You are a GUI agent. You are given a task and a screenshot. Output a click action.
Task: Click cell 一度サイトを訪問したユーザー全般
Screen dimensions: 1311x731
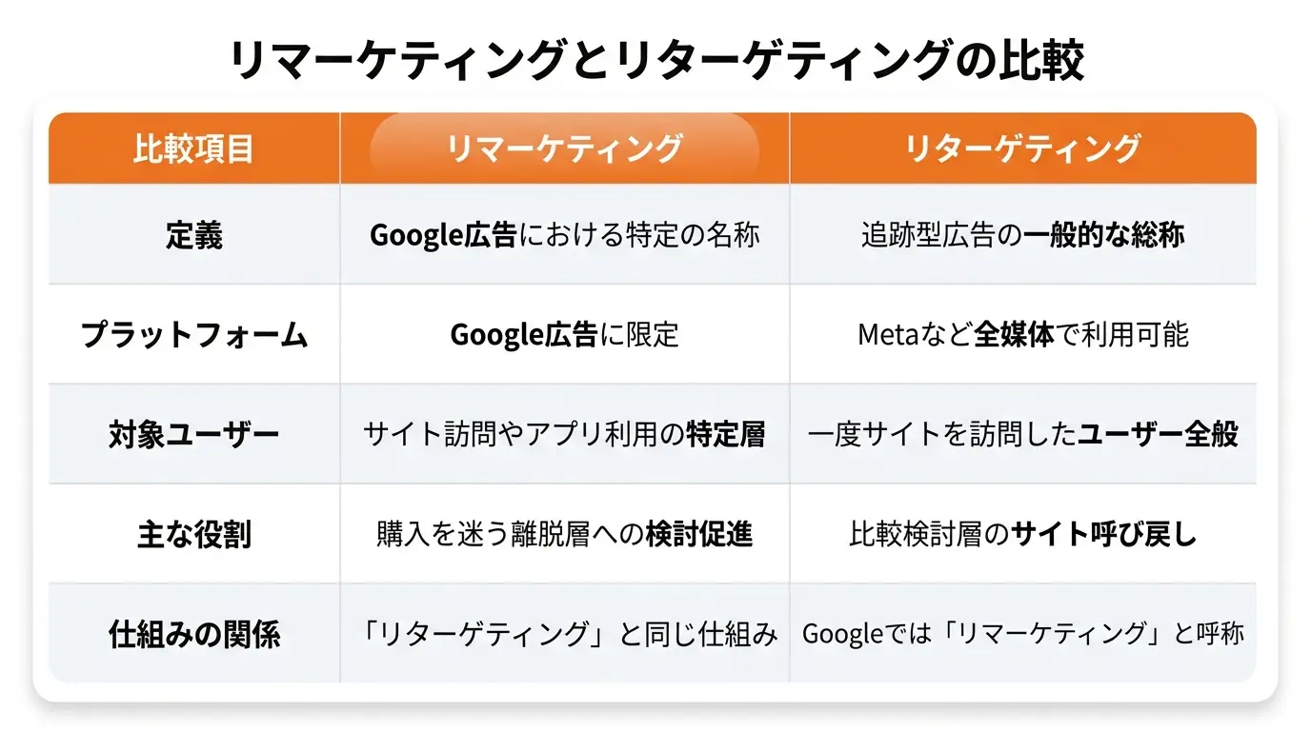[x=1022, y=434]
